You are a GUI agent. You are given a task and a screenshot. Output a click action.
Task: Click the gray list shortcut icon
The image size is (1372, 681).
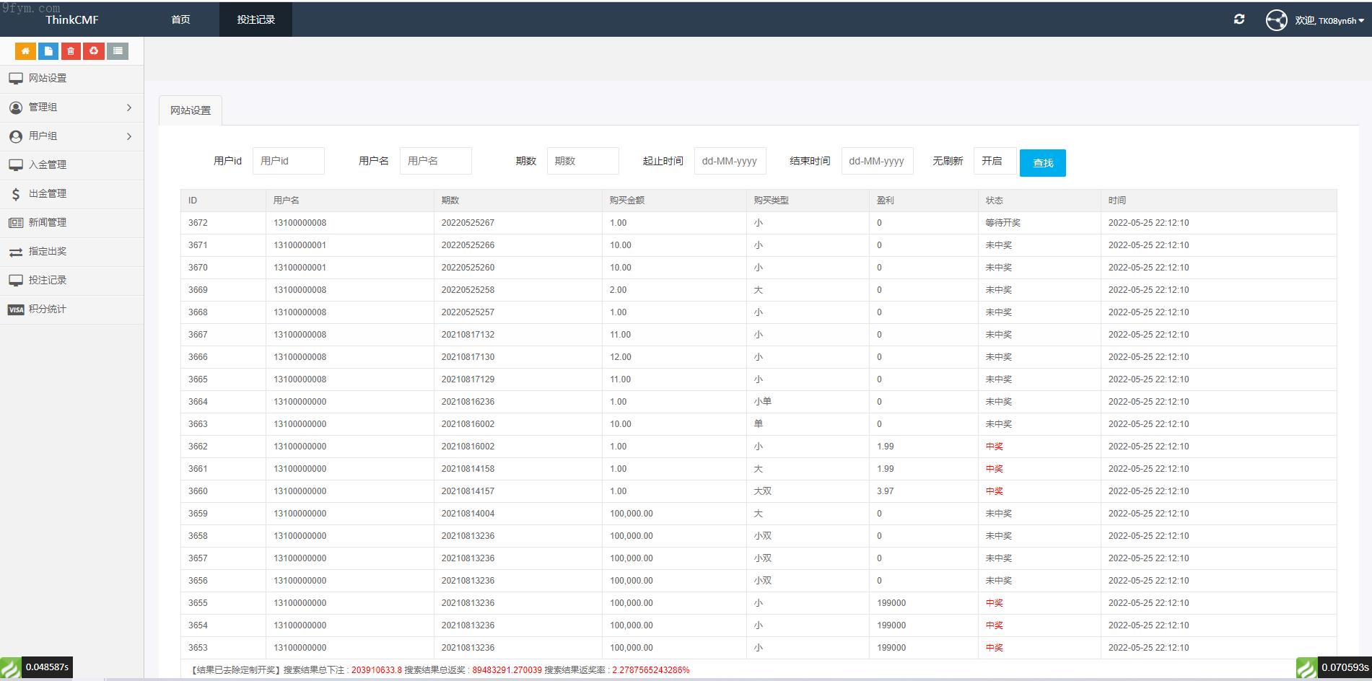click(118, 50)
